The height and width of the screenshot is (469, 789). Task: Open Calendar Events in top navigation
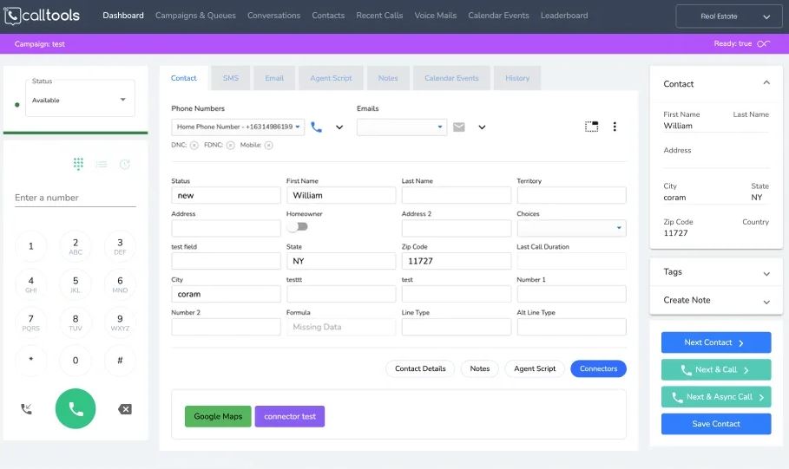[498, 16]
